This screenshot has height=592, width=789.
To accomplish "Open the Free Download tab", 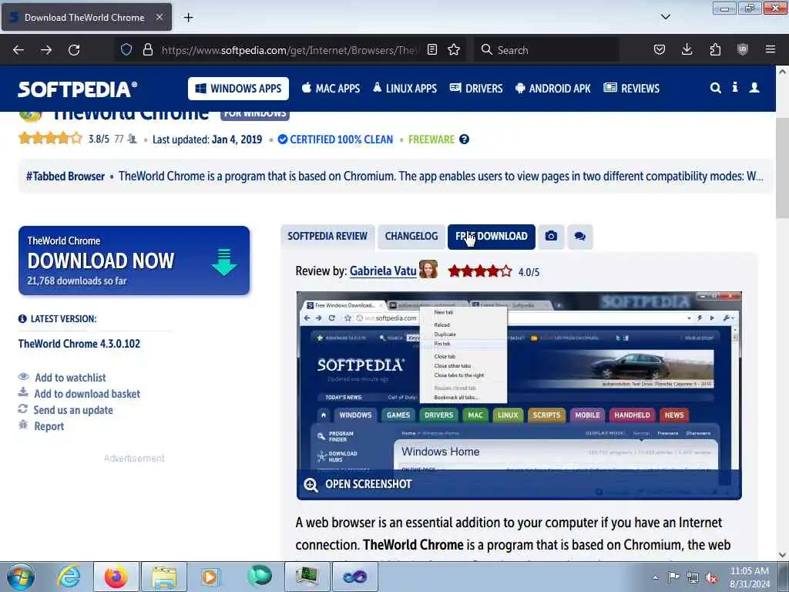I will click(491, 237).
